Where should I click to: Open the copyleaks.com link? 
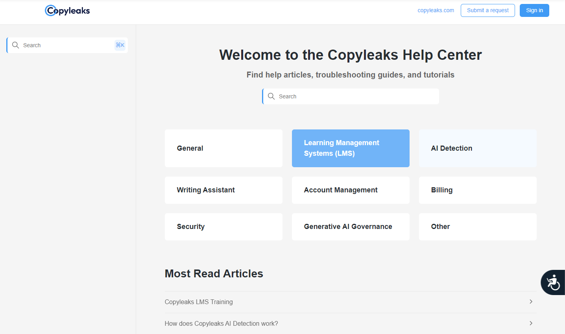pyautogui.click(x=436, y=10)
